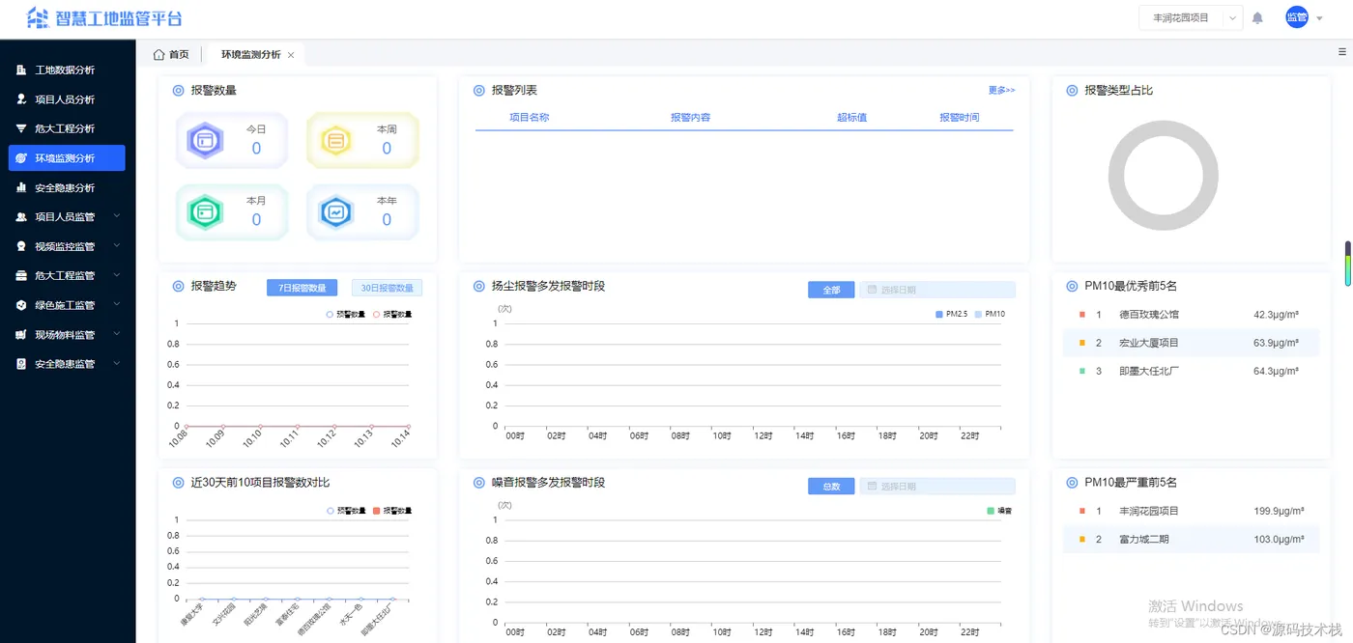This screenshot has width=1353, height=643.
Task: Switch trend to 7日报警数量
Action: [x=302, y=288]
